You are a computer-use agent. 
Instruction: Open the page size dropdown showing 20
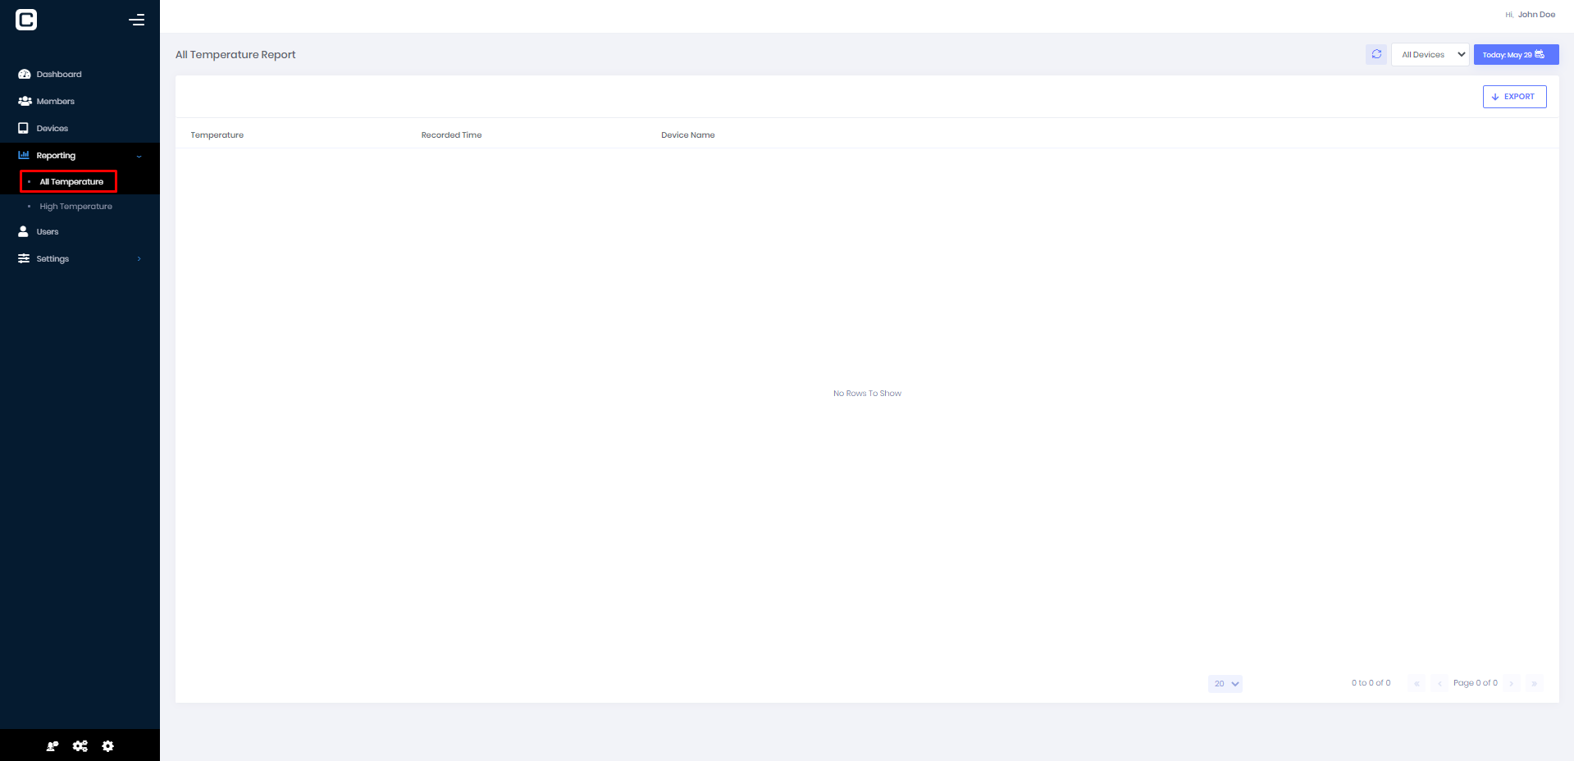point(1225,683)
